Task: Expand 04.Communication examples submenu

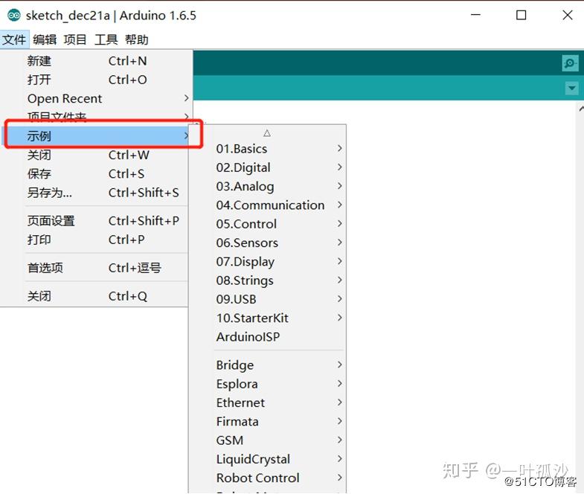Action: (x=268, y=205)
